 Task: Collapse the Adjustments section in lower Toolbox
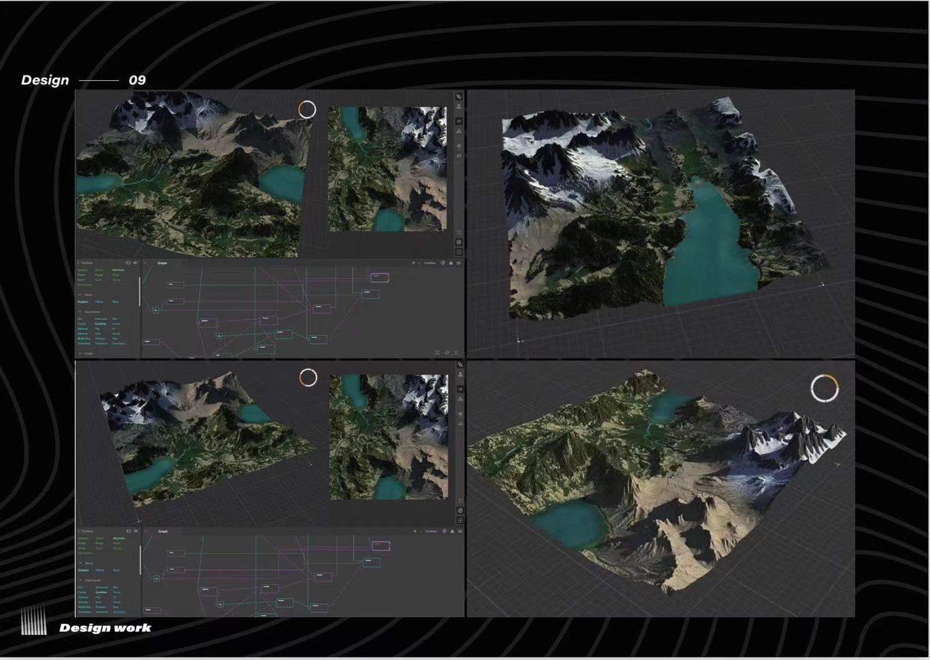(x=80, y=580)
